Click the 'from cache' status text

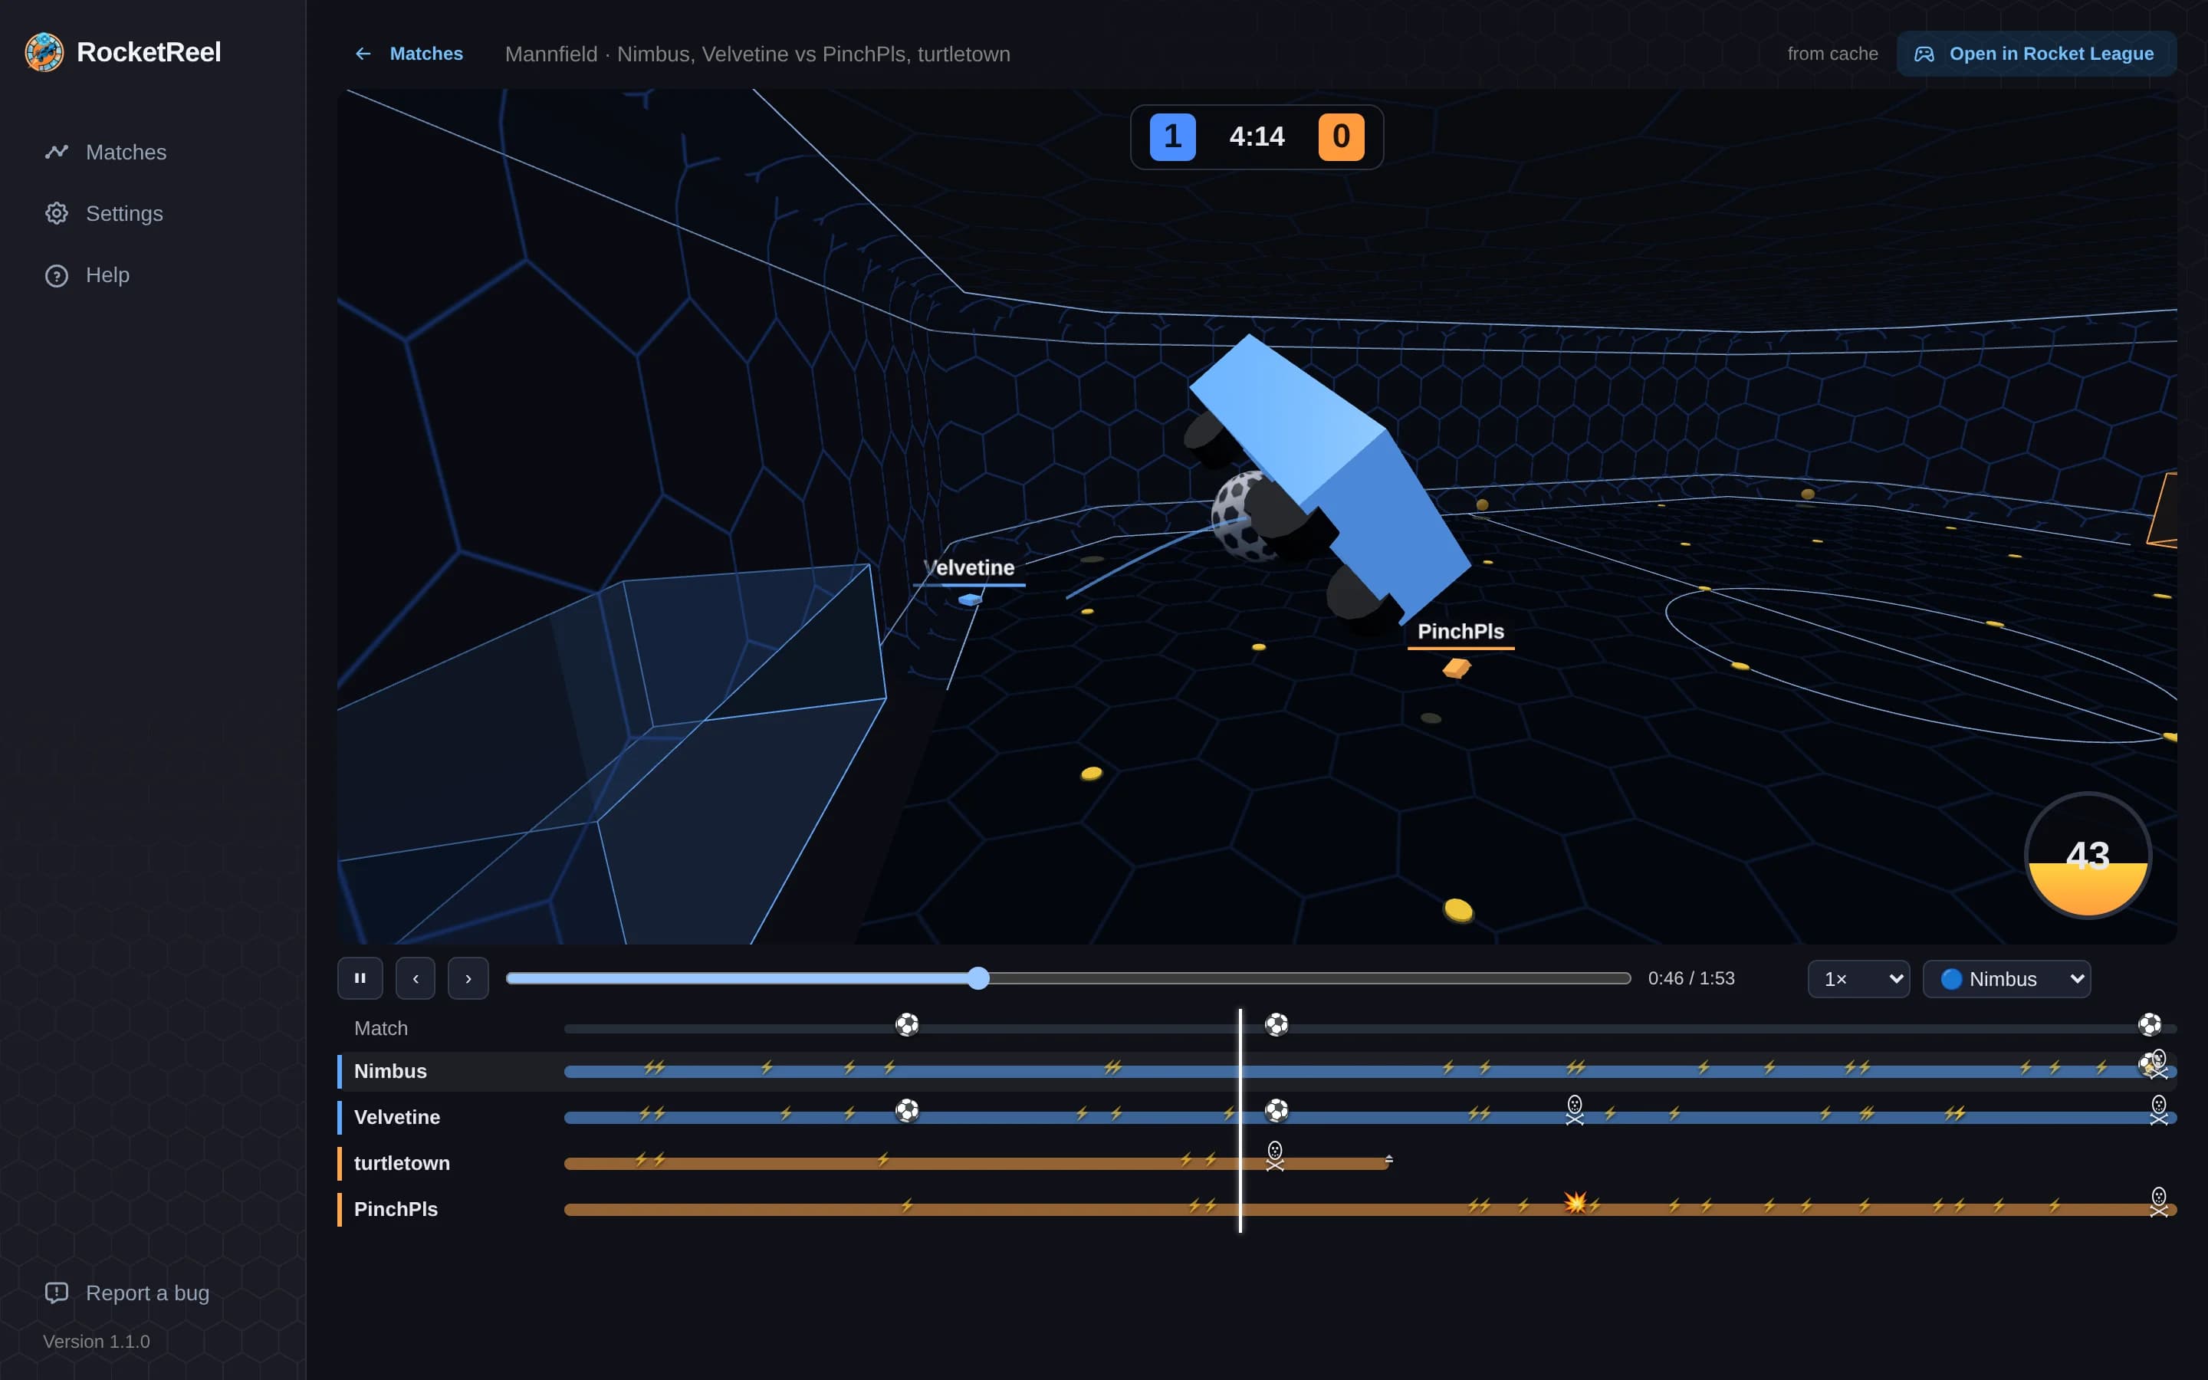[x=1832, y=54]
